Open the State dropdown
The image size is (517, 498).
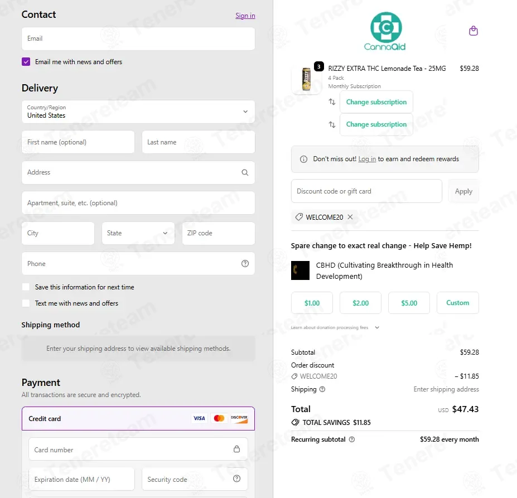(x=138, y=233)
